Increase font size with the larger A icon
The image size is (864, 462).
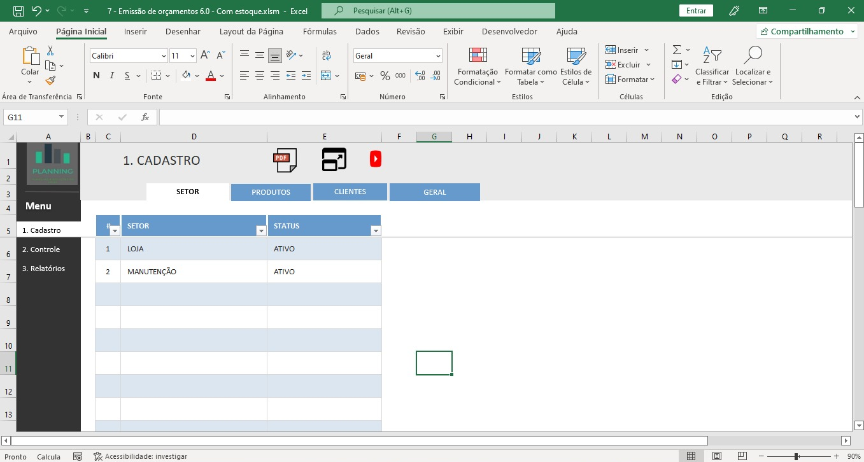(x=205, y=55)
